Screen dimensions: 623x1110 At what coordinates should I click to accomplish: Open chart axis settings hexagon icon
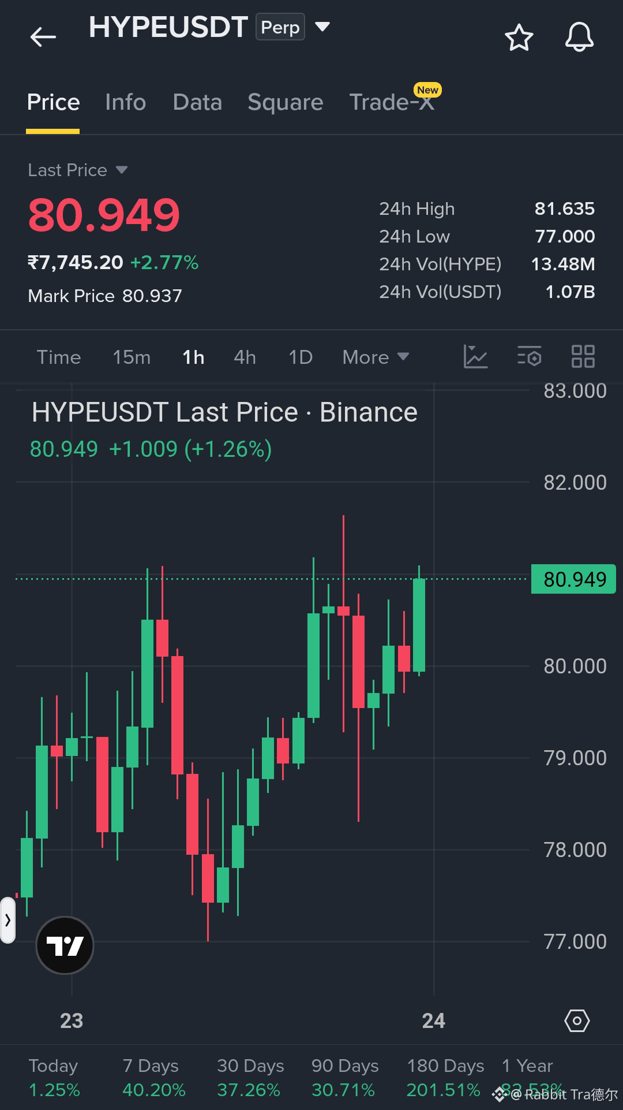click(x=577, y=1020)
